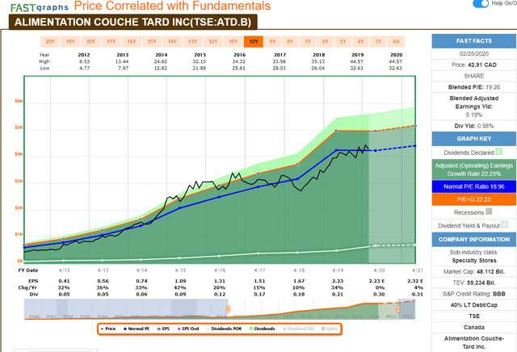The width and height of the screenshot is (517, 352).
Task: Click 40% LT Debt/Cap text
Action: [x=474, y=305]
